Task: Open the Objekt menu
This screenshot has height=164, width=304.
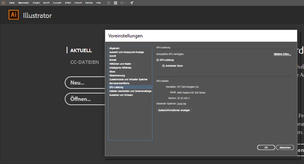Action: [36, 3]
